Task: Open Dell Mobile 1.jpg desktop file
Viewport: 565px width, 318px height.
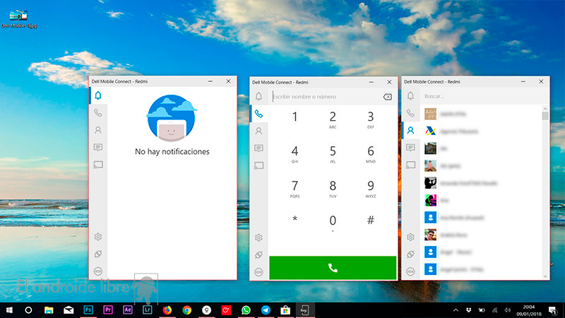Action: coord(19,19)
